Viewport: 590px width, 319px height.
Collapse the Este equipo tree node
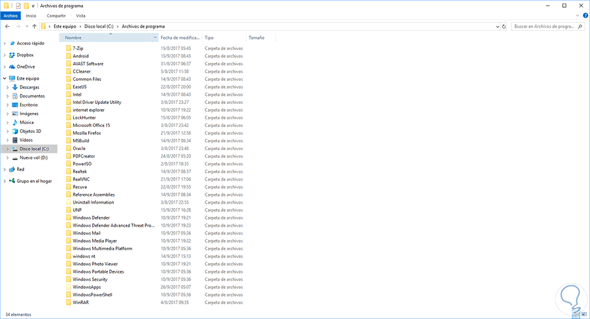click(x=5, y=79)
